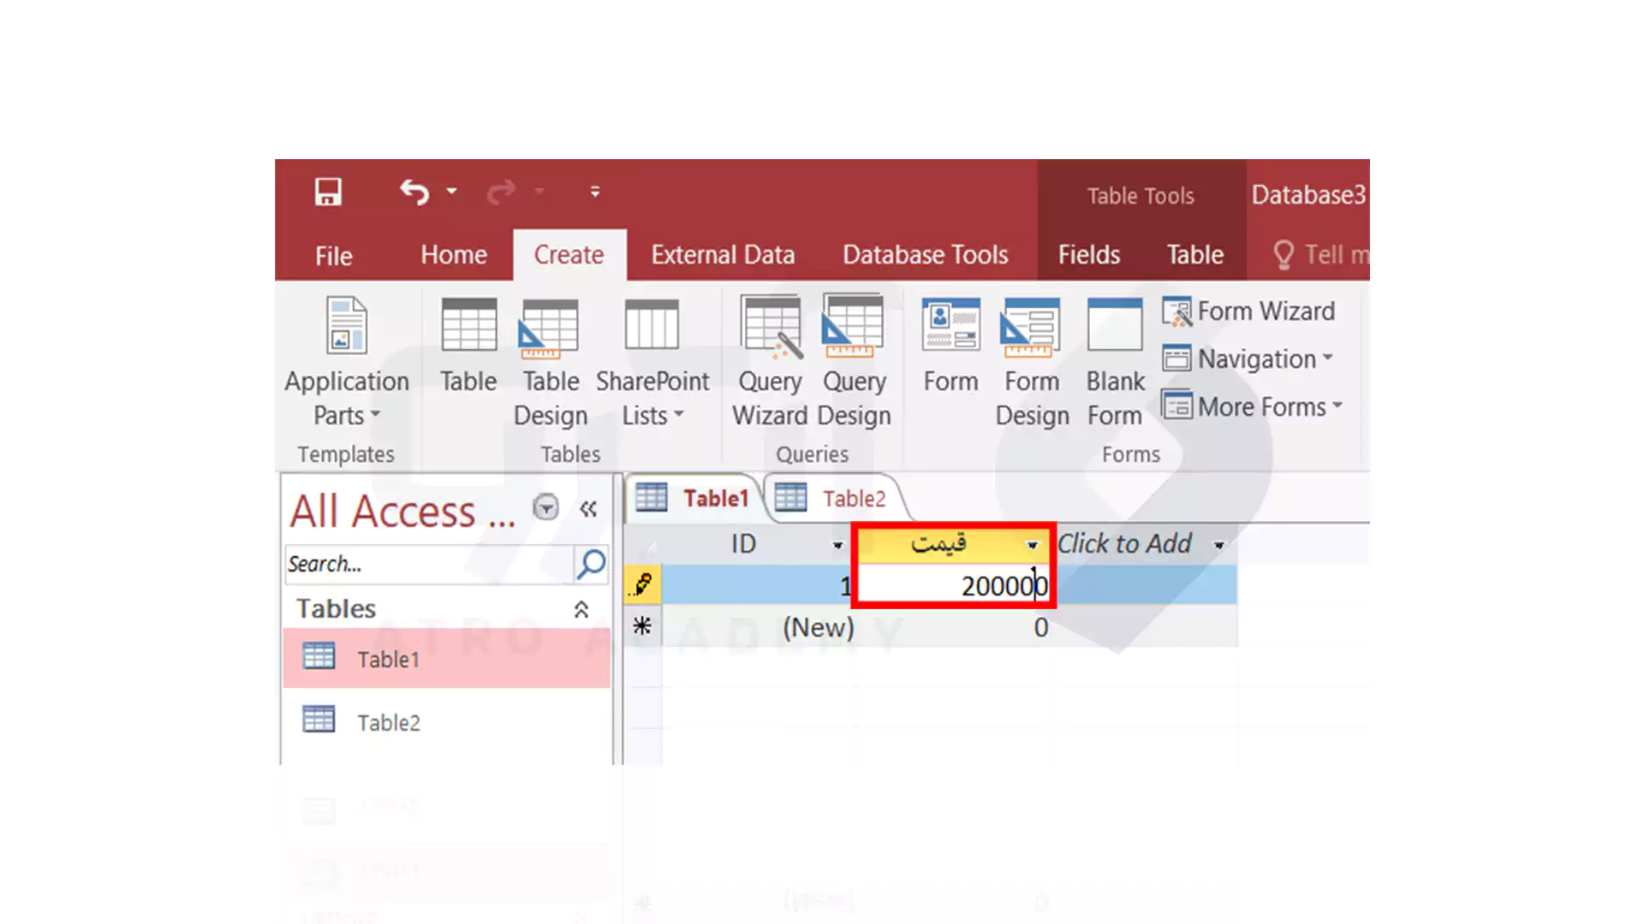This screenshot has height=924, width=1644.
Task: Collapse the Tables group
Action: [x=581, y=609]
